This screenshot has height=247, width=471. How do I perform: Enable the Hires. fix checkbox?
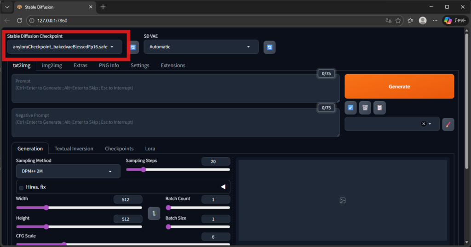coord(21,188)
